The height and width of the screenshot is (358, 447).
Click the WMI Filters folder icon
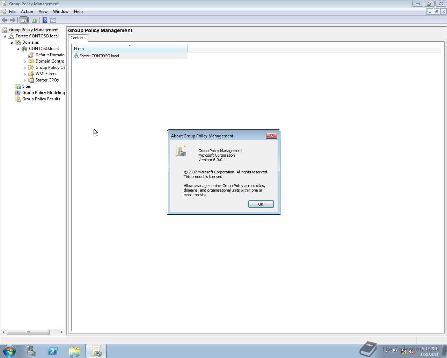click(31, 74)
